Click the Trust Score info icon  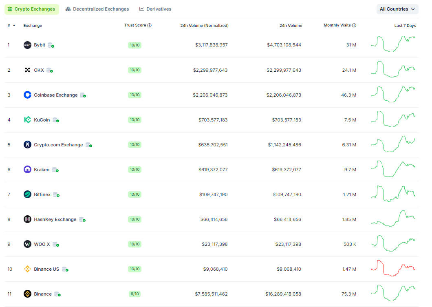(x=149, y=25)
